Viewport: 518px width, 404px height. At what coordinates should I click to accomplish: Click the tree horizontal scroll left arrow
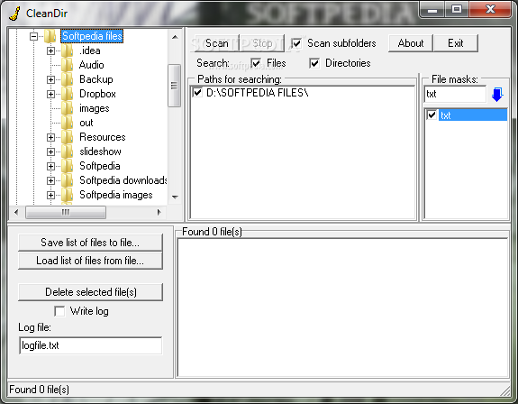point(16,212)
